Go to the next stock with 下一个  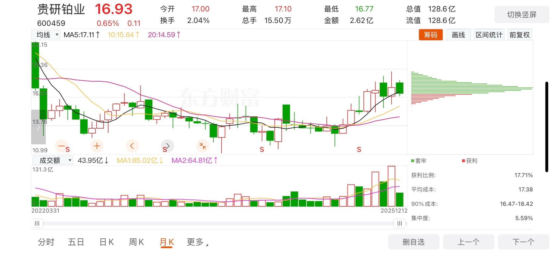coord(524,242)
